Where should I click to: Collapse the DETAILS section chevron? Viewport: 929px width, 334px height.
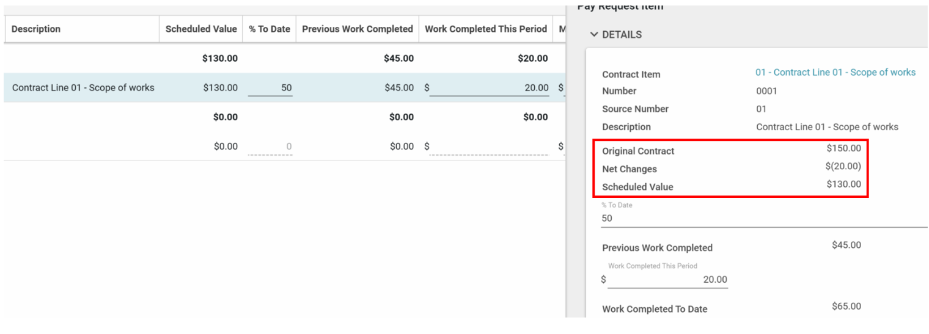tap(594, 35)
